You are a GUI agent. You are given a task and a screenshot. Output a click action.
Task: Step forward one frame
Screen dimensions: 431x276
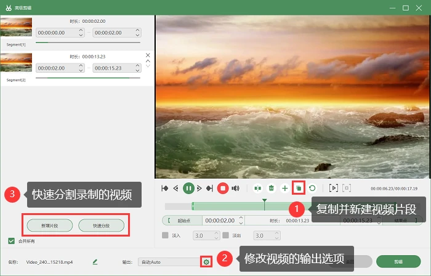point(199,189)
